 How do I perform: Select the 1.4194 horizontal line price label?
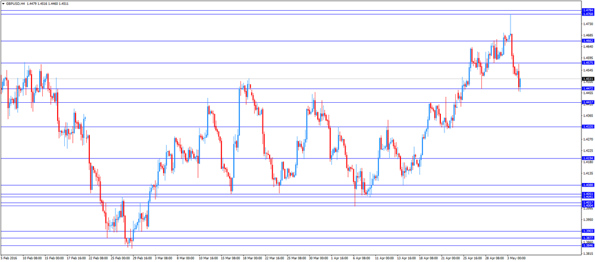pos(588,158)
